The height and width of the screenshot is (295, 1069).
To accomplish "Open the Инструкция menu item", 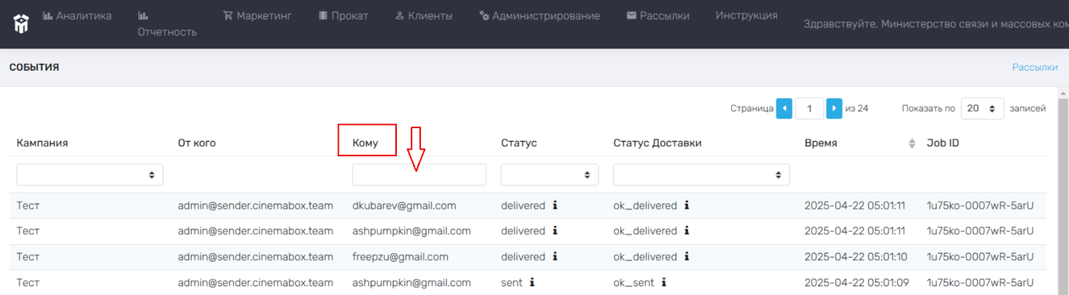I will [746, 15].
